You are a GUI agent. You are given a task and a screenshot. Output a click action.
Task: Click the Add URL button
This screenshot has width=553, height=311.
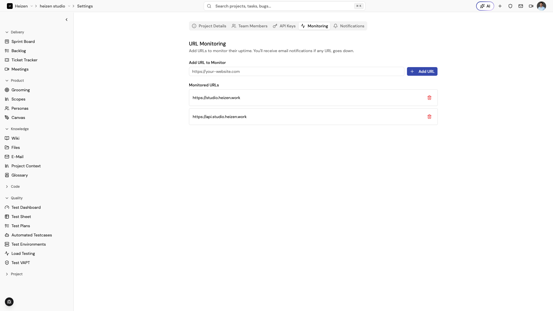422,71
